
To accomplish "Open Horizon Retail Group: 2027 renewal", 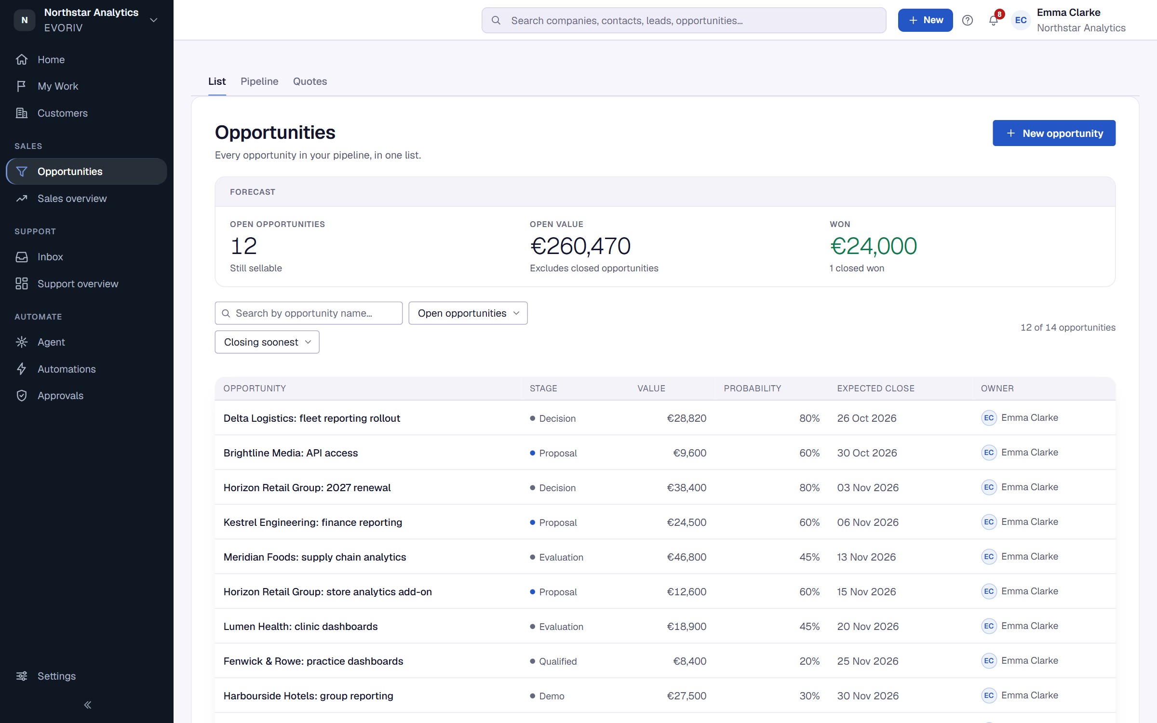I will [307, 488].
